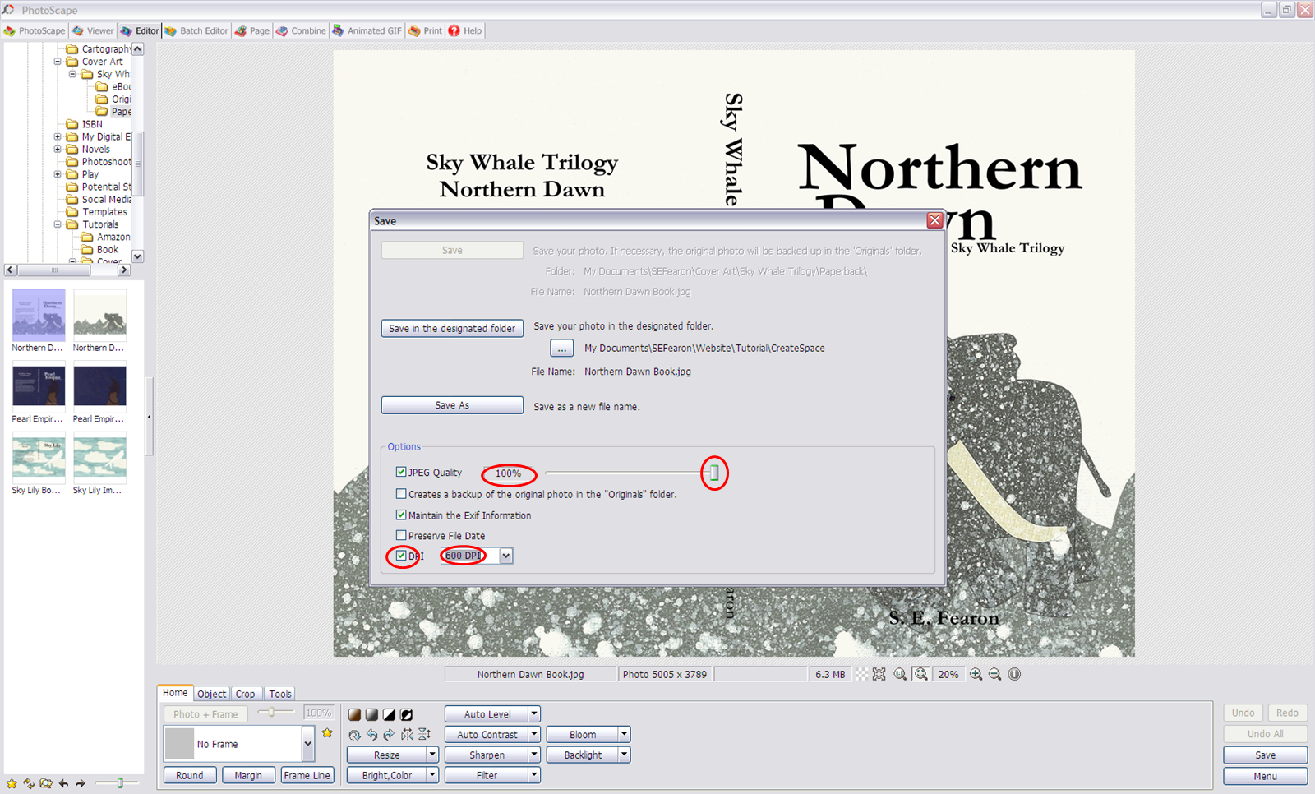This screenshot has height=794, width=1315.
Task: Check the Originals folder backup option
Action: (x=401, y=494)
